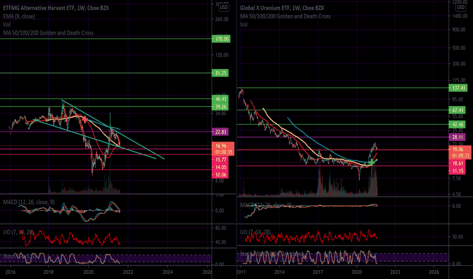Screen dimensions: 473x279
Task: Select MA 50/100/200 indicator legend on right chart
Action: (x=285, y=16)
